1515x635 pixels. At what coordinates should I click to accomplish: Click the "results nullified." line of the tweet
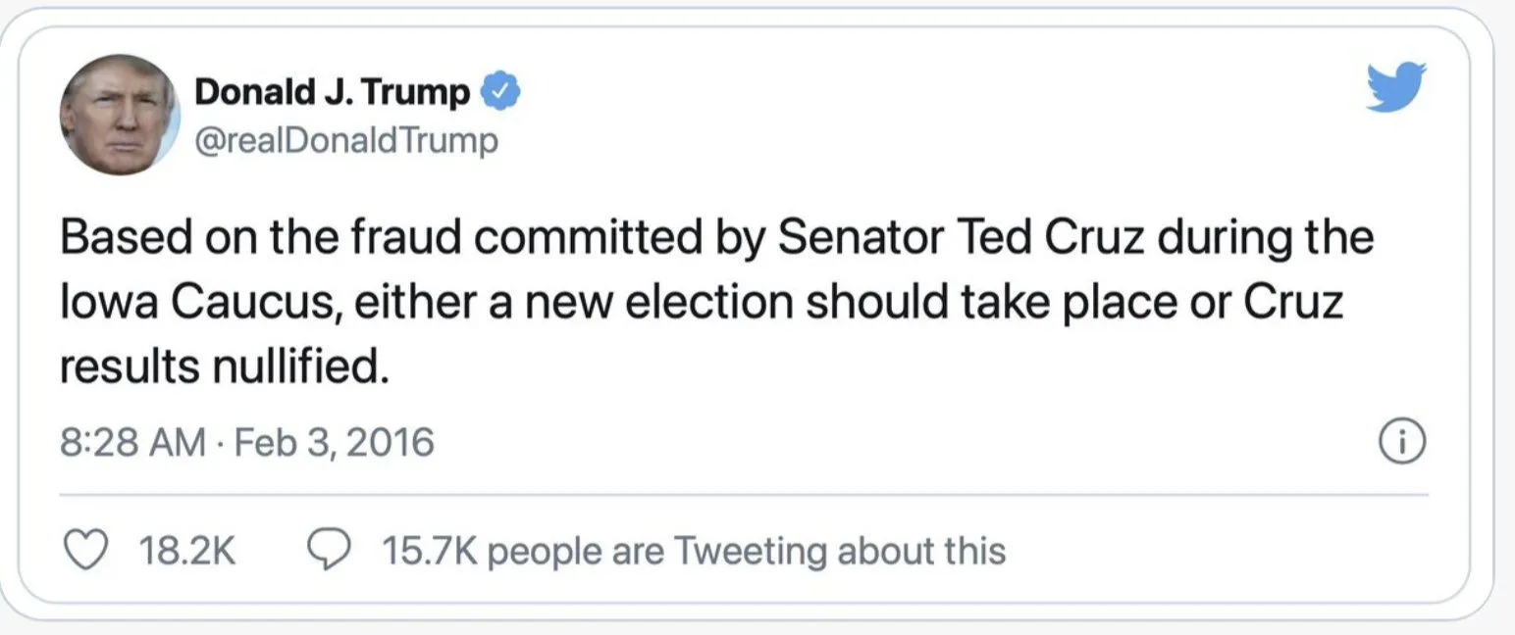220,367
